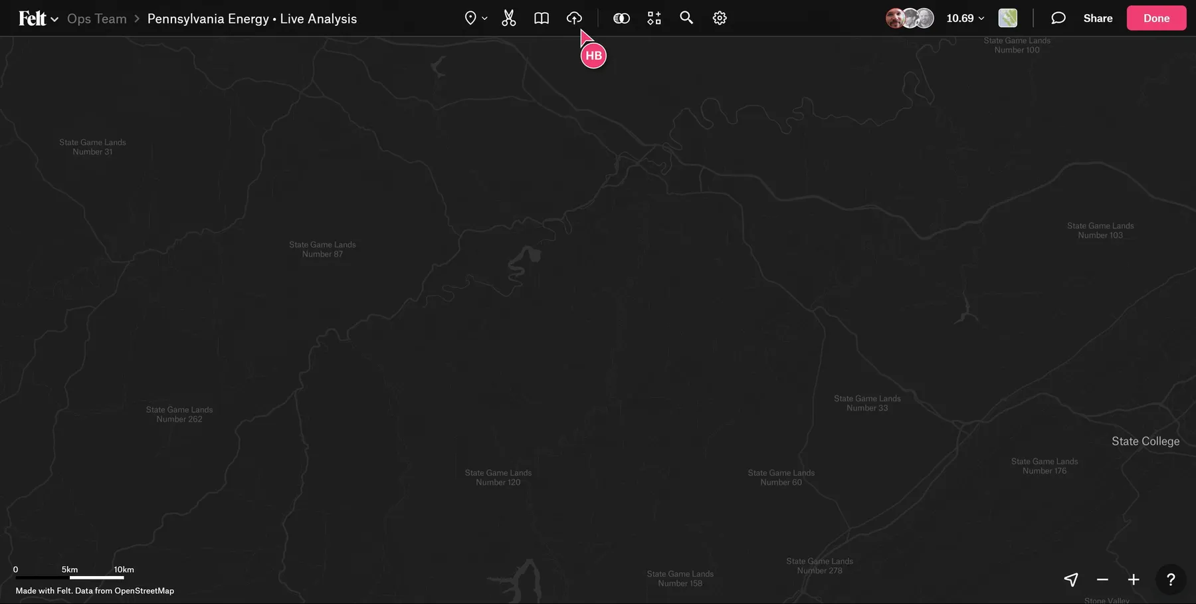Open the basemap style swatch
This screenshot has height=604, width=1196.
tap(1008, 18)
